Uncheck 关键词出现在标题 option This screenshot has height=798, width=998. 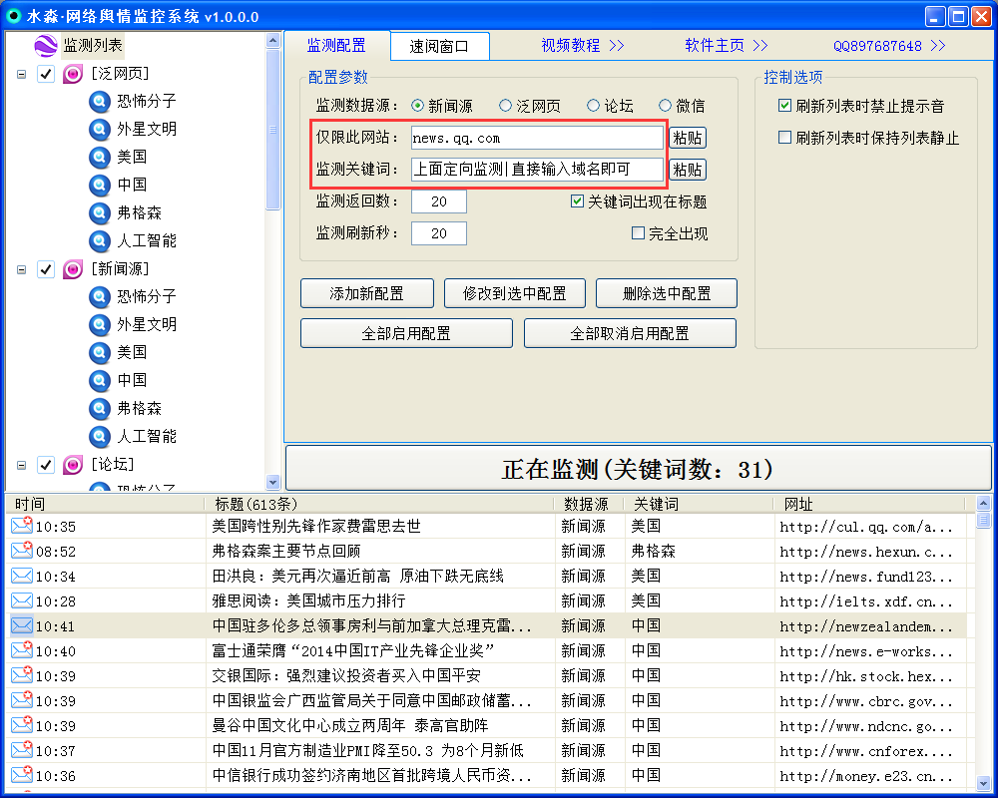click(x=577, y=201)
